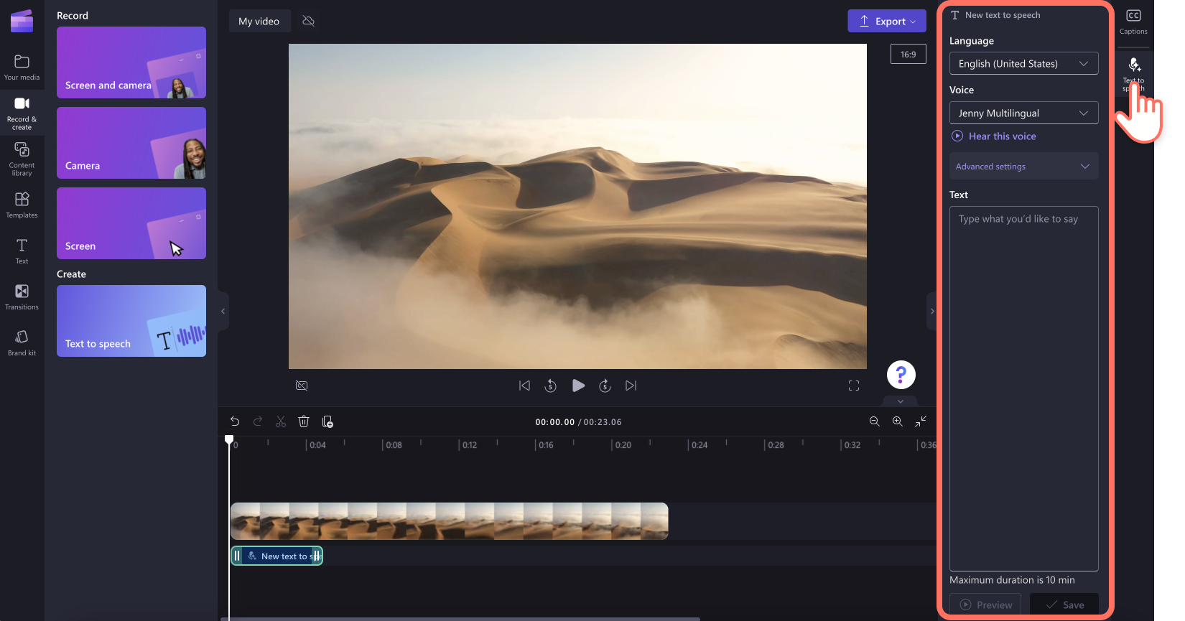Image resolution: width=1185 pixels, height=621 pixels.
Task: Rewind 5 seconds
Action: tap(551, 386)
